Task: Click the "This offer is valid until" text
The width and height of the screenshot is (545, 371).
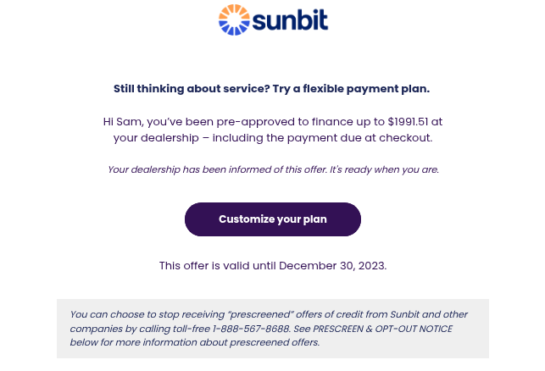Action: pos(218,265)
